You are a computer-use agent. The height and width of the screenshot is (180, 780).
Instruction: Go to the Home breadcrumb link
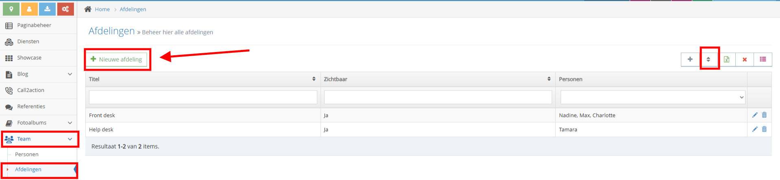point(102,9)
